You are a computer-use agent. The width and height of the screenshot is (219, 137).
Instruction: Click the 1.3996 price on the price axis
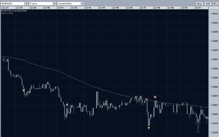tap(214, 41)
